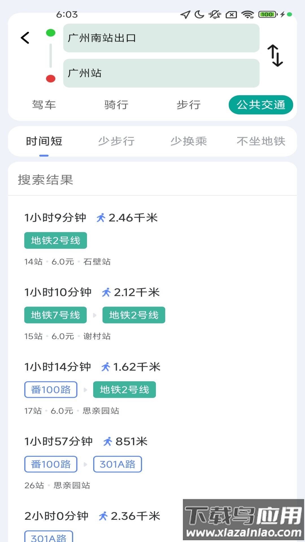Tap walking icon on 2.46千米 route
305x542 pixels.
pos(101,218)
